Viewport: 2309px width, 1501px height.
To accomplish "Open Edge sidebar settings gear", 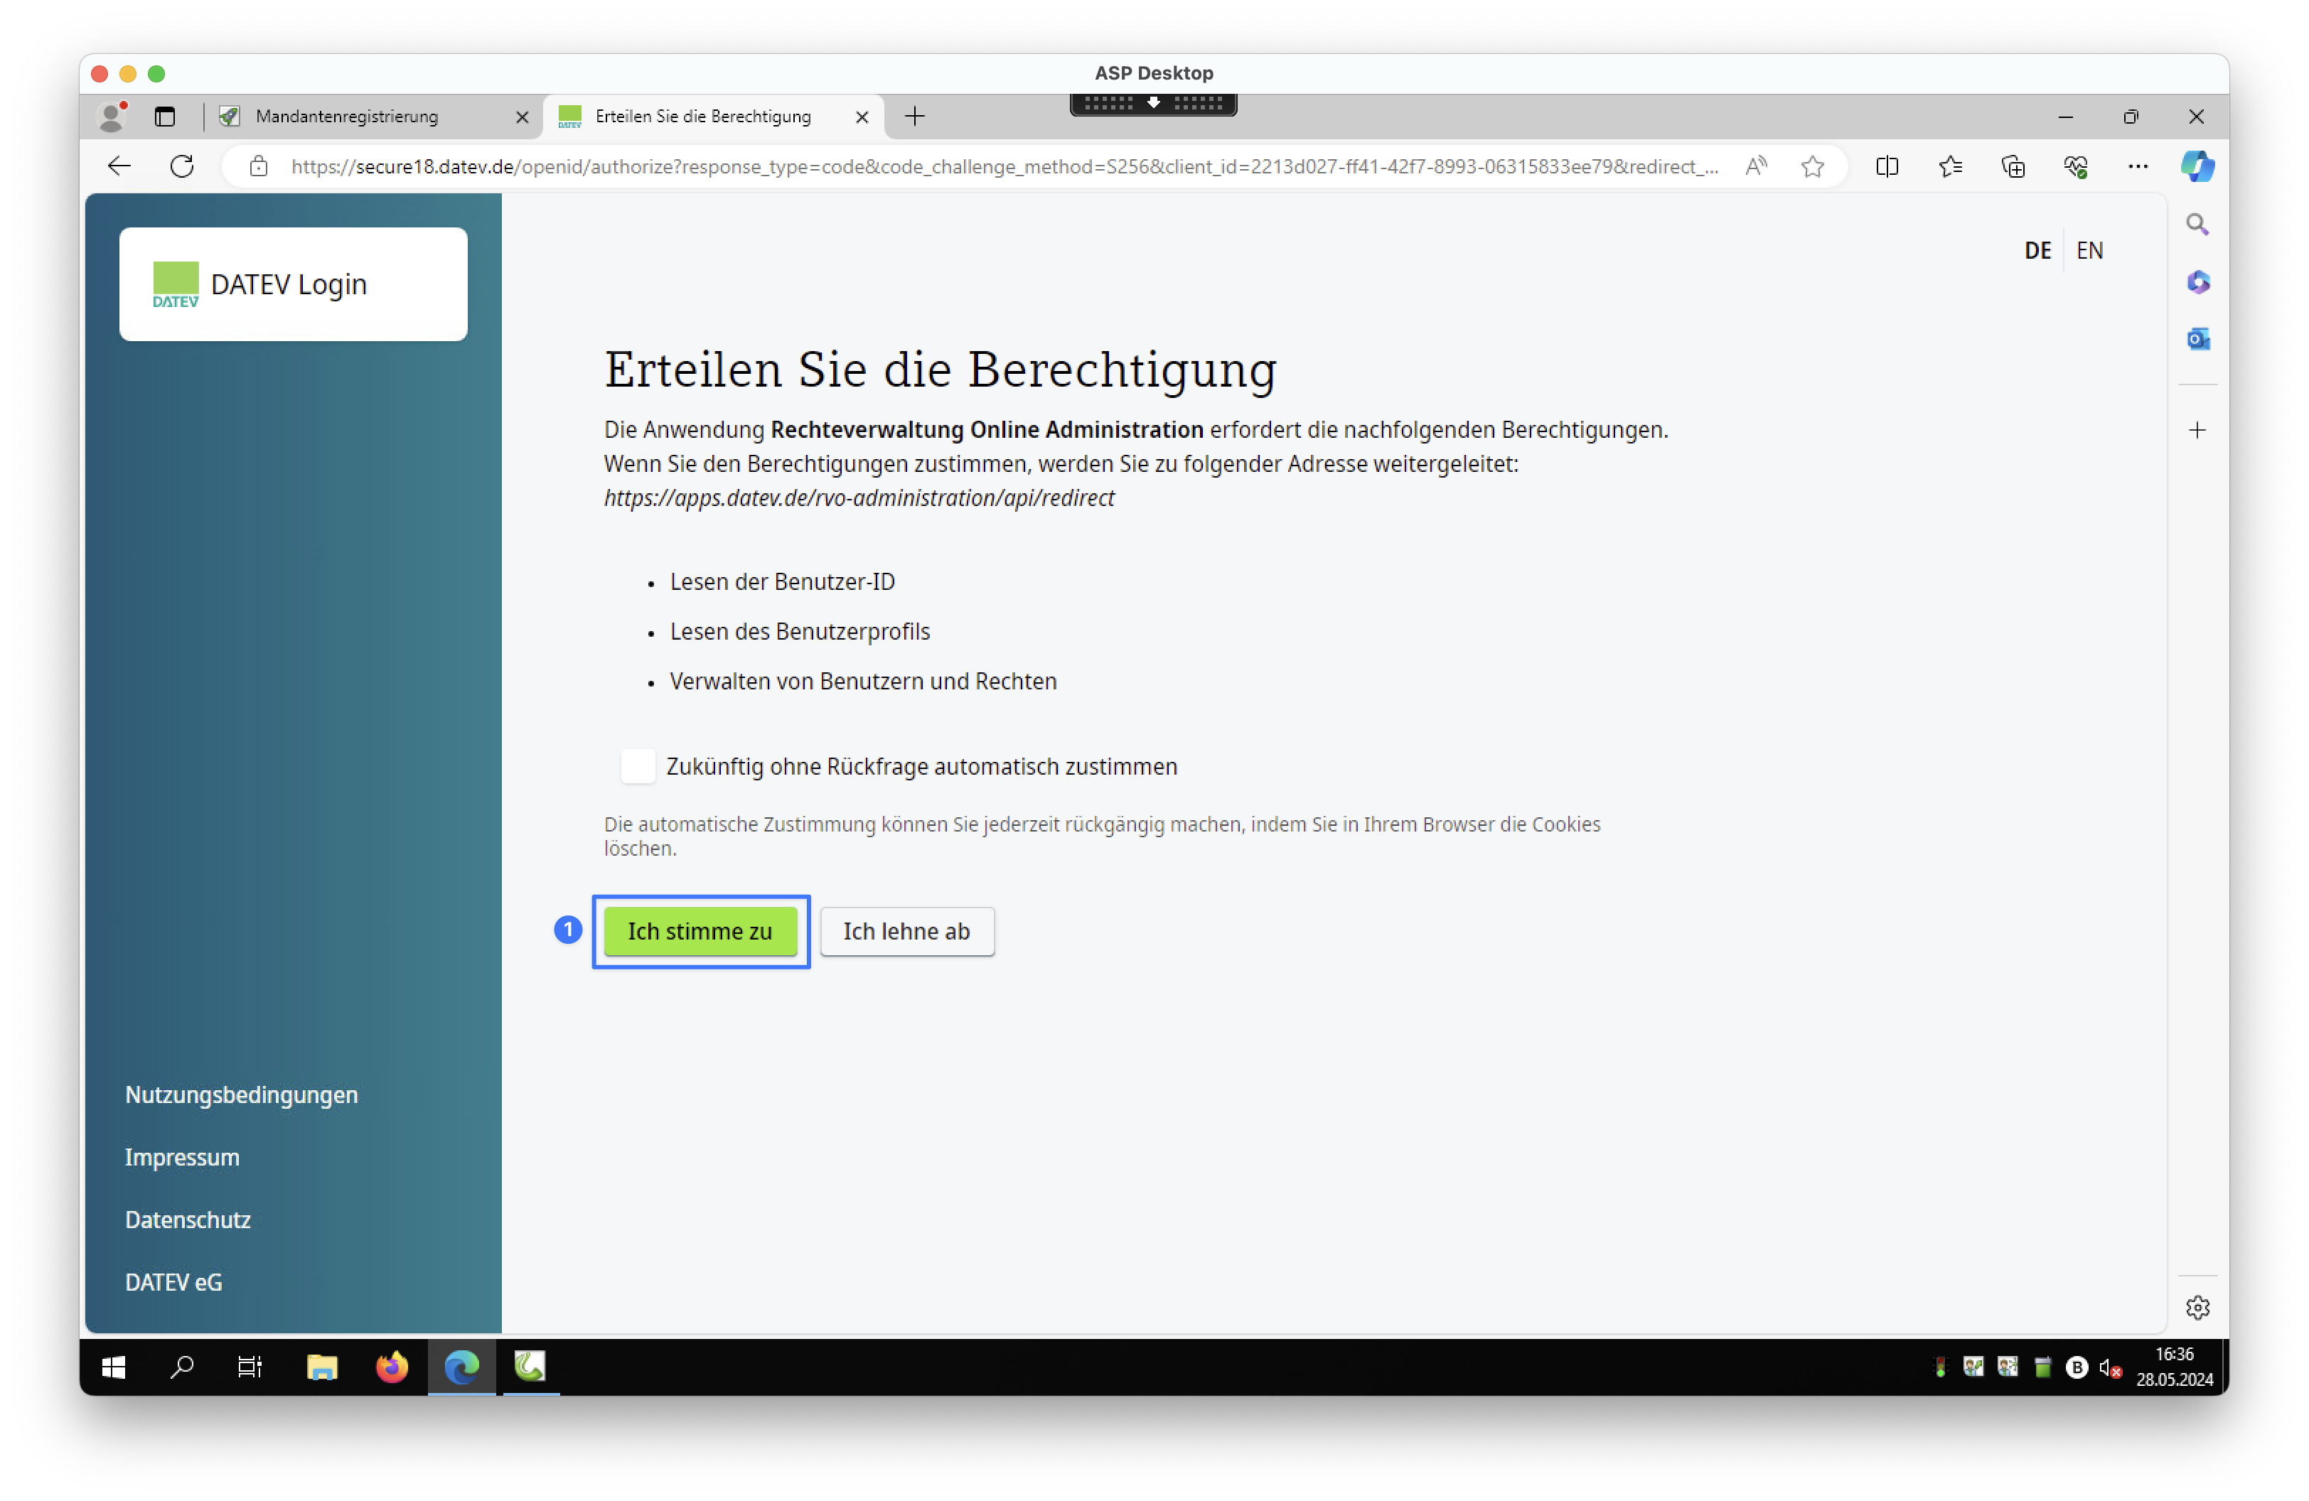I will (x=2197, y=1308).
